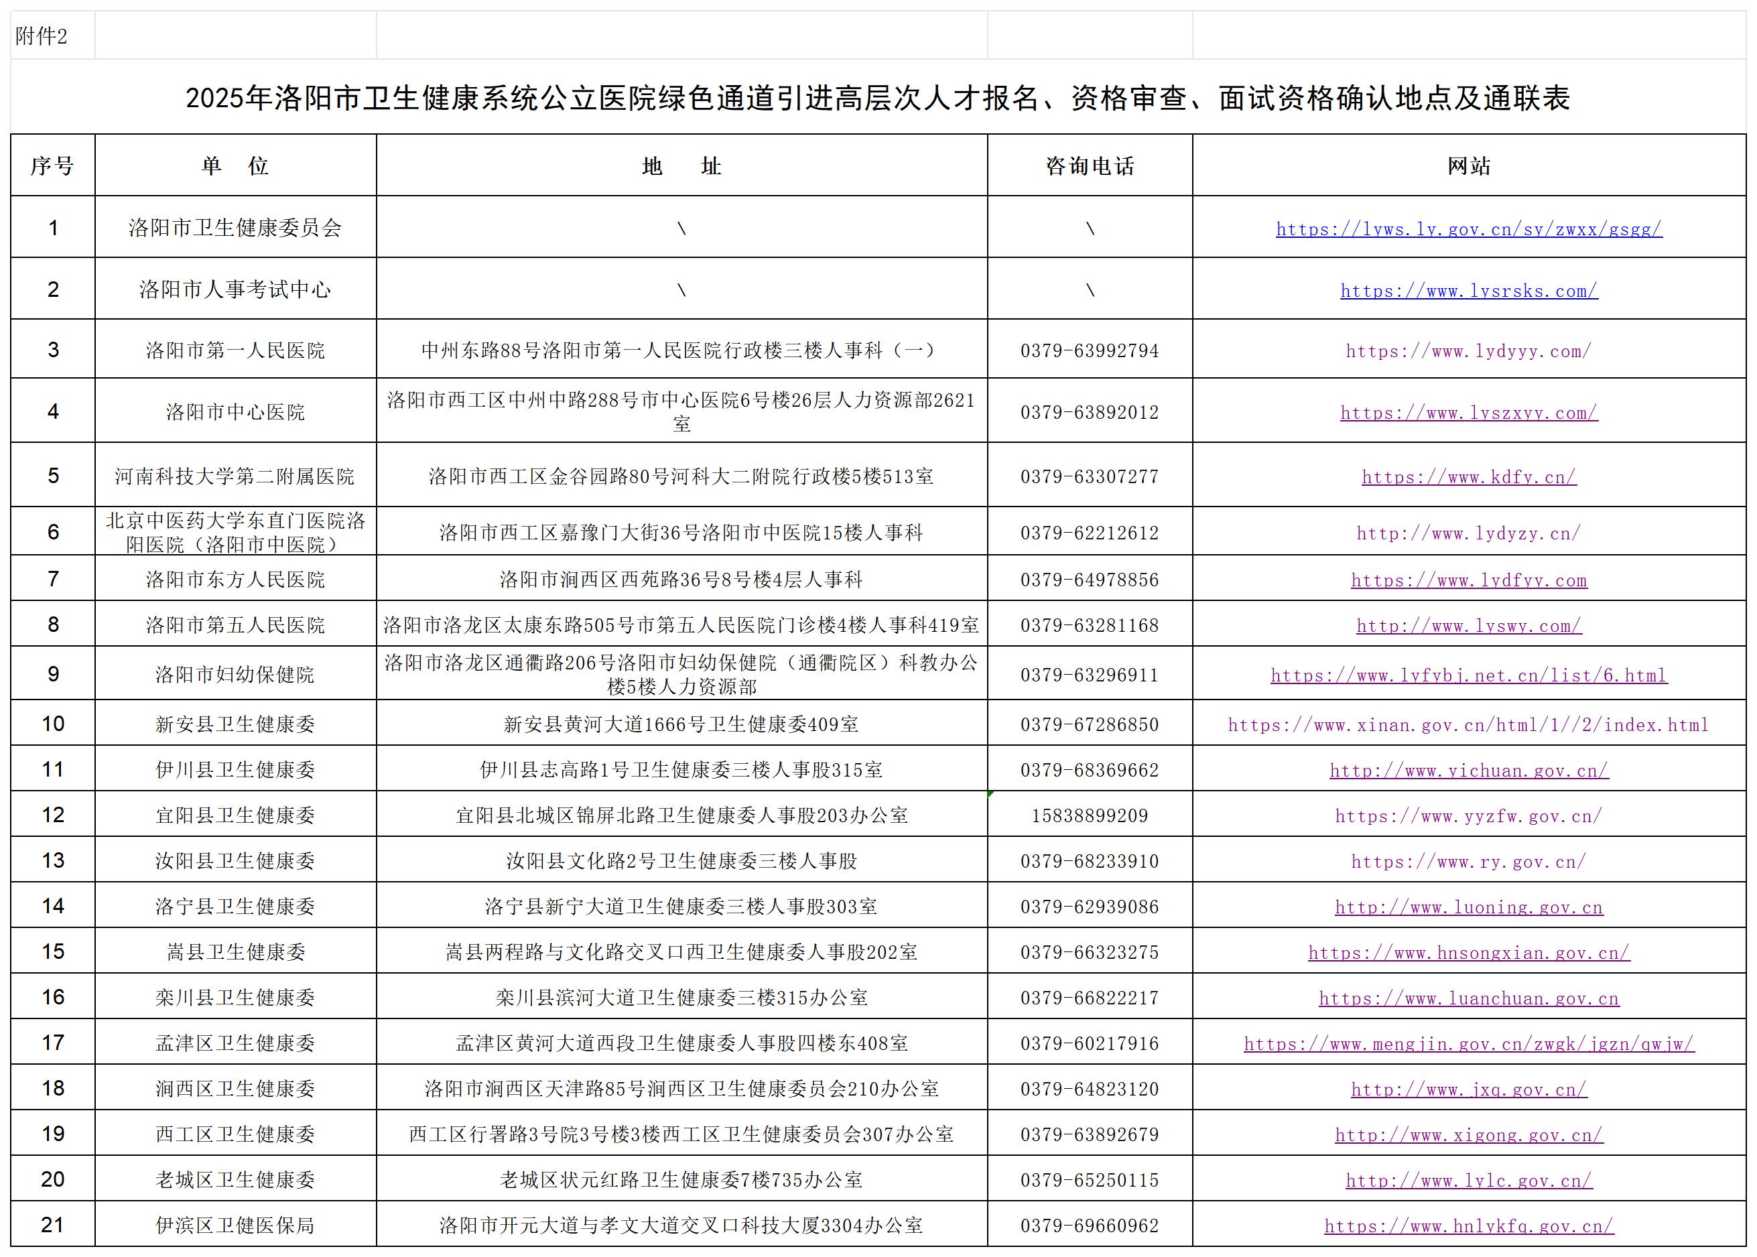The width and height of the screenshot is (1757, 1257).
Task: Click the www.yichuan.gov.cn link
Action: point(1468,771)
